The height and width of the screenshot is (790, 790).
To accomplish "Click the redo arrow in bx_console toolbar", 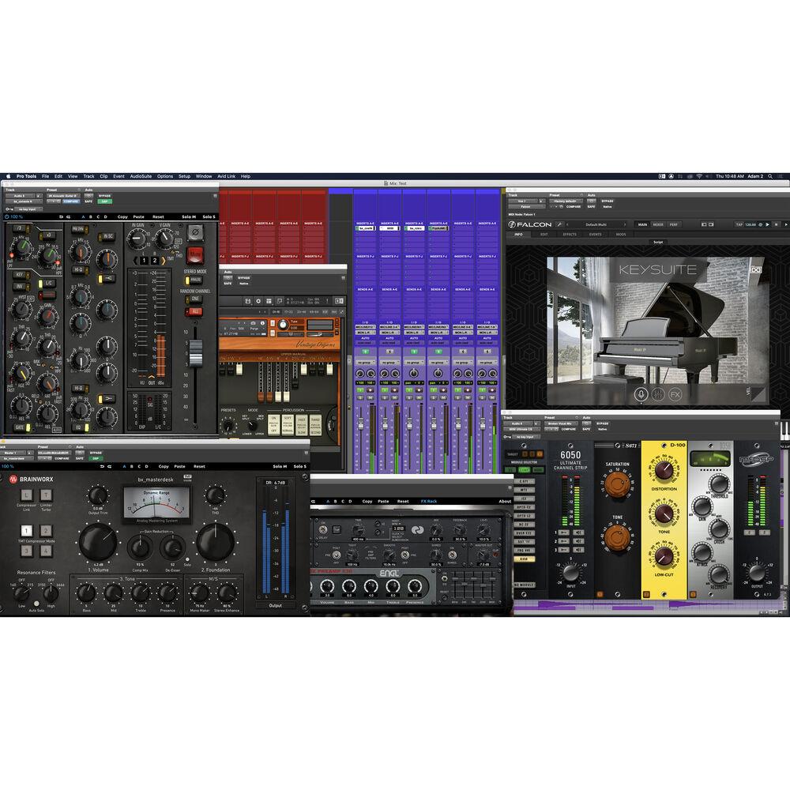I will [x=68, y=216].
